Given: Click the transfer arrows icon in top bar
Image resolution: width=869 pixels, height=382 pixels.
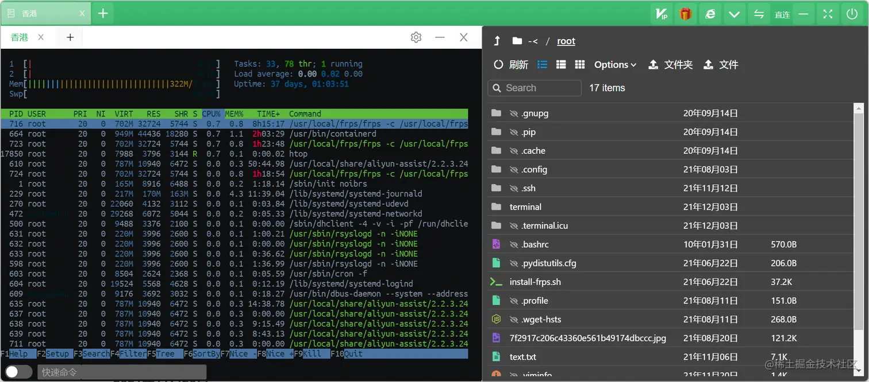Looking at the screenshot, I should tap(759, 14).
